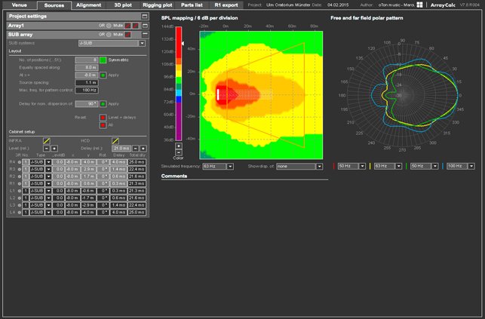Toggle the Symmetric green checkbox
This screenshot has height=319, width=485.
103,60
